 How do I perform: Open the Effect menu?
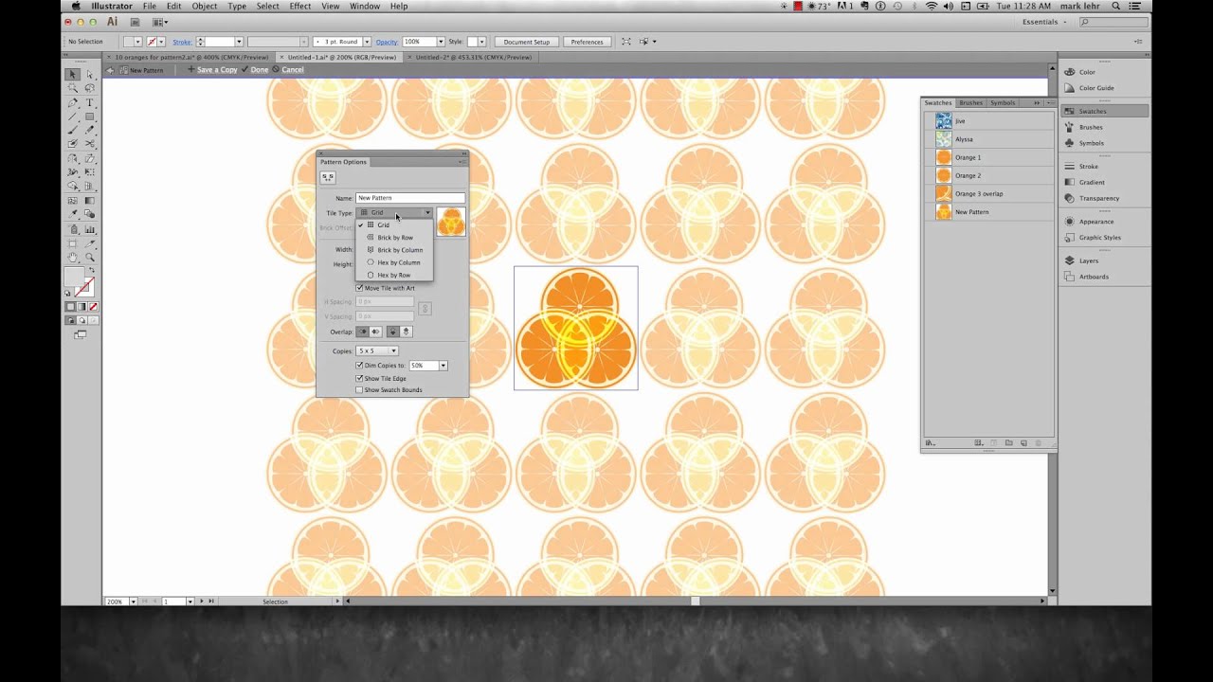[300, 6]
